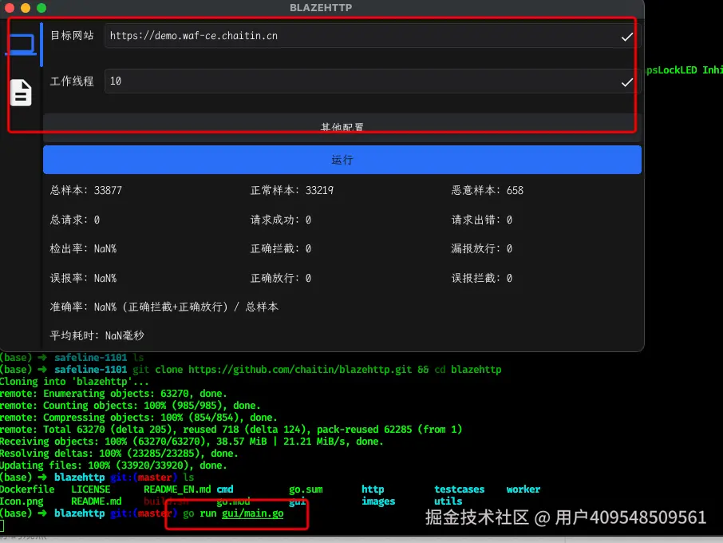
Task: Click the worker directory name in terminal listing
Action: pos(523,489)
